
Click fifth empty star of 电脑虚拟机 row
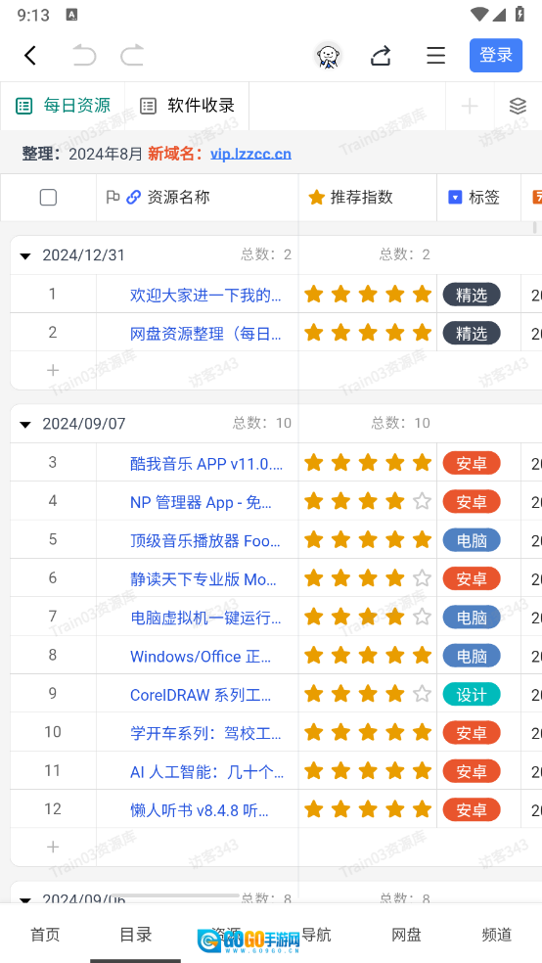(422, 617)
